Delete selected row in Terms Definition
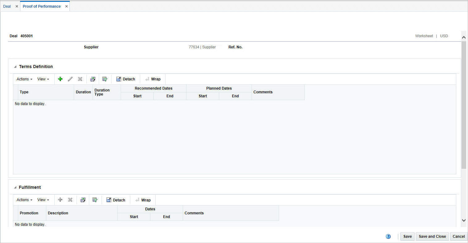468x243 pixels. click(80, 79)
